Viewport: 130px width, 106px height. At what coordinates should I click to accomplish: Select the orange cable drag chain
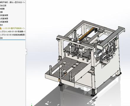86,34
